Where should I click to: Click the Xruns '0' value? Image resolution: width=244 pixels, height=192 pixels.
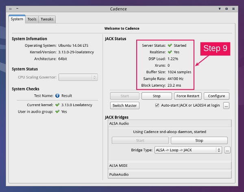pos(168,65)
